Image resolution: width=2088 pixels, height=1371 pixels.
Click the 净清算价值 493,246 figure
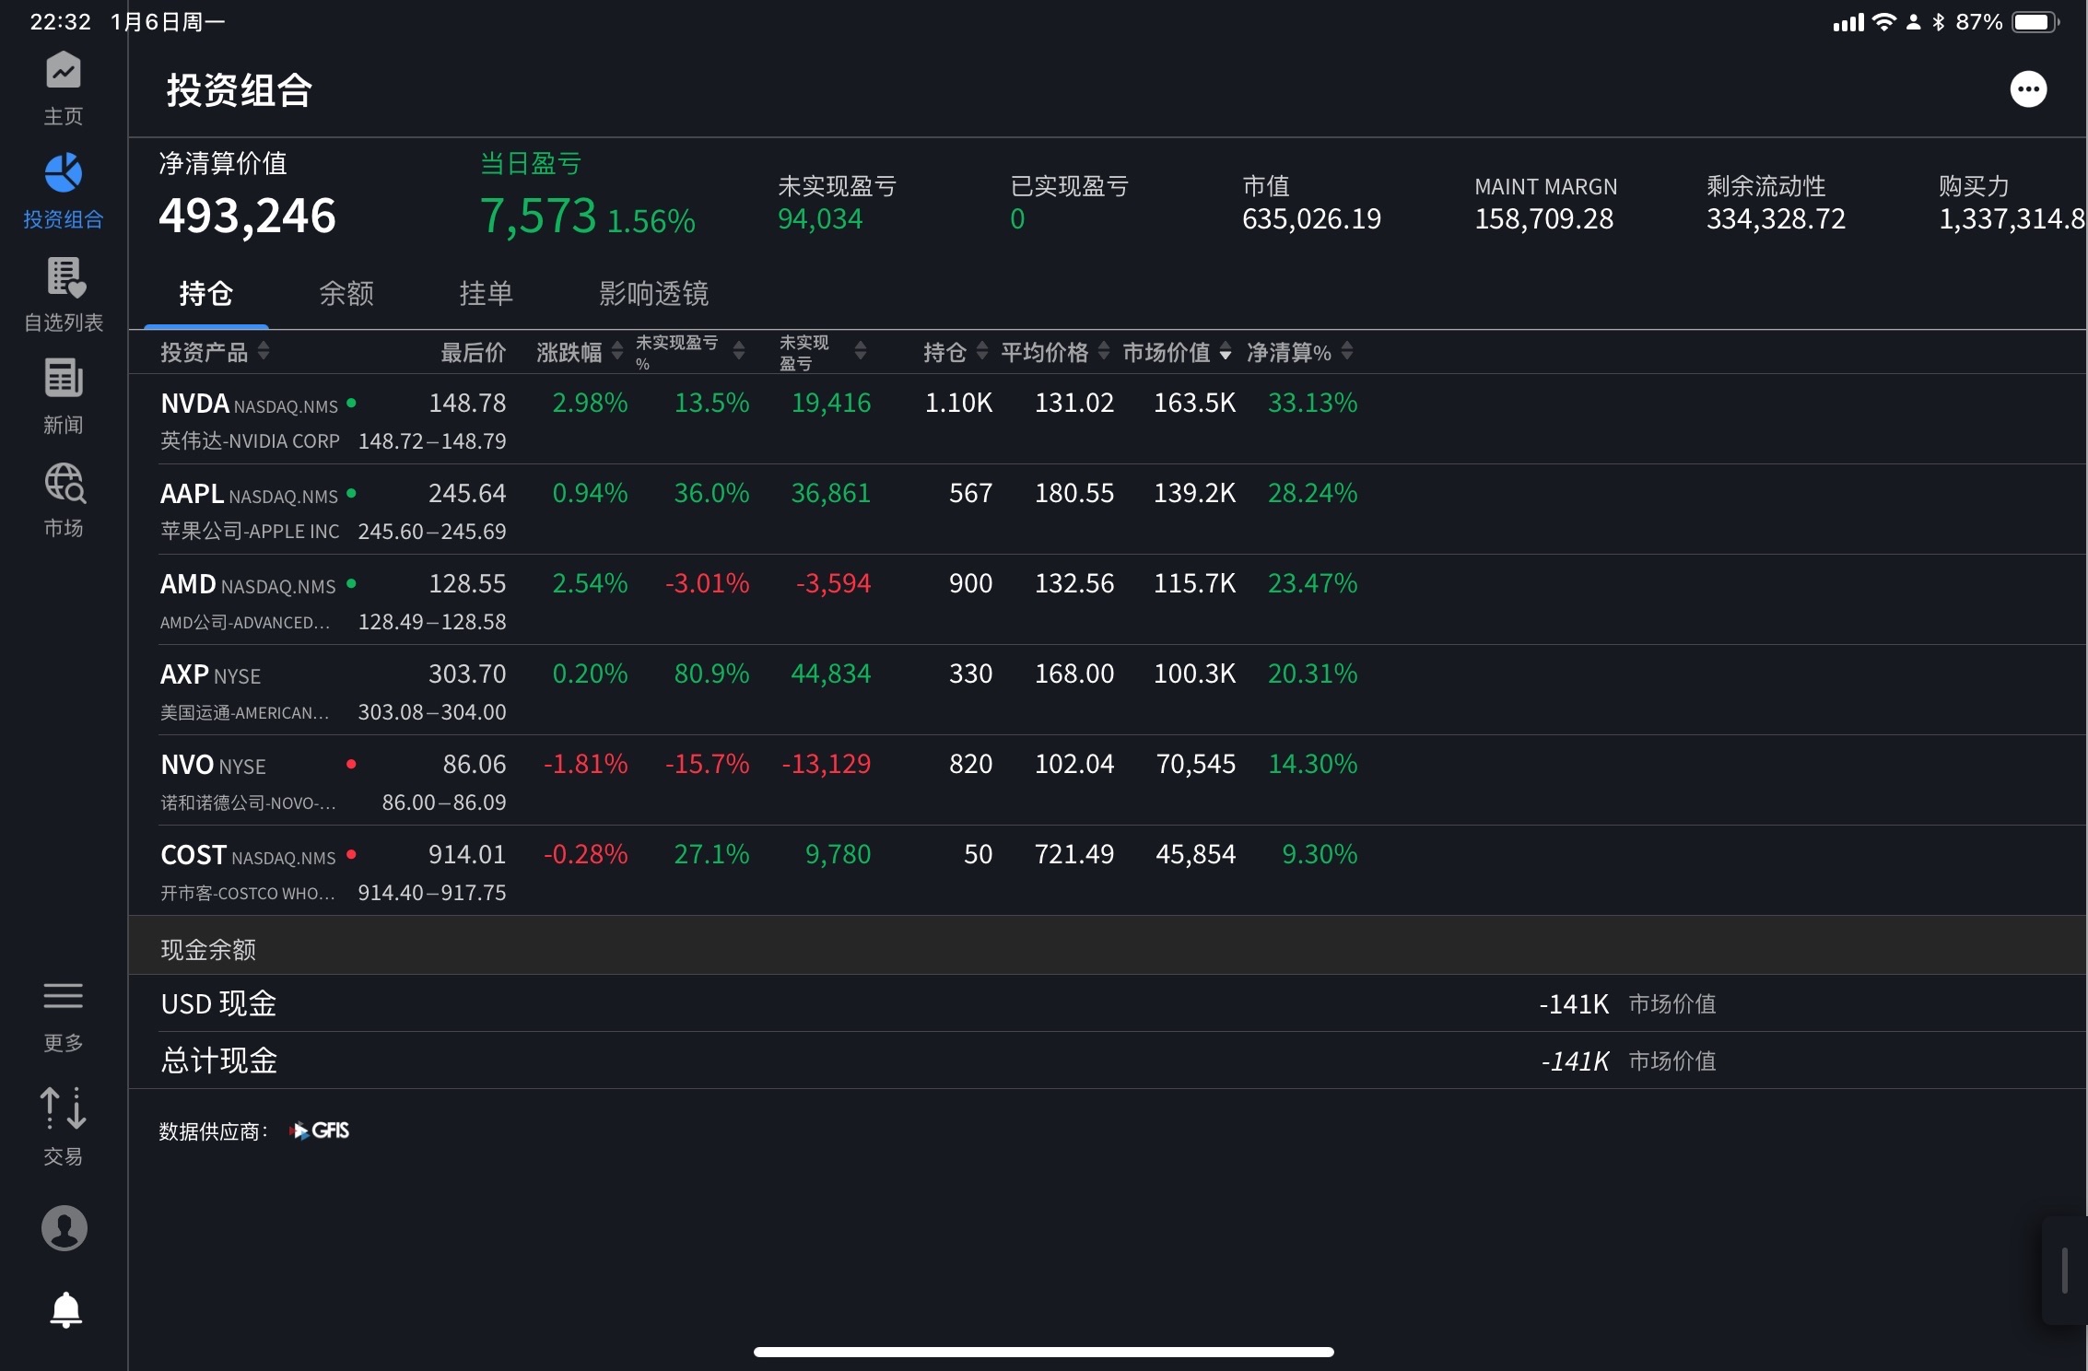(247, 216)
